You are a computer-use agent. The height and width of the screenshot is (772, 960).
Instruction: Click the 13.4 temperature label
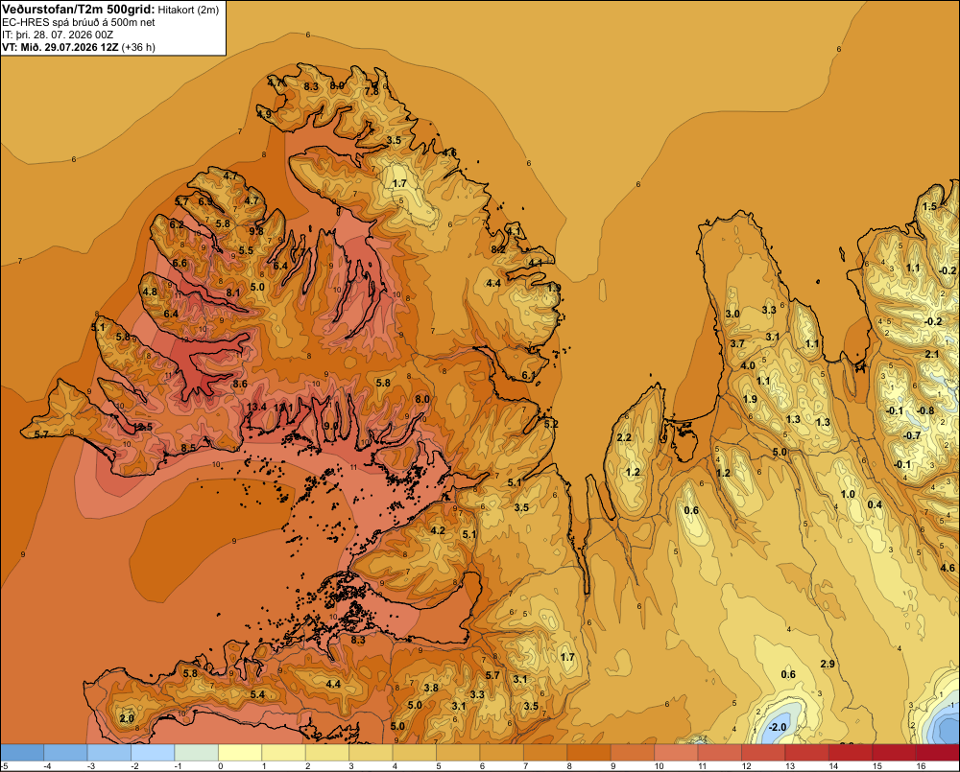256,407
